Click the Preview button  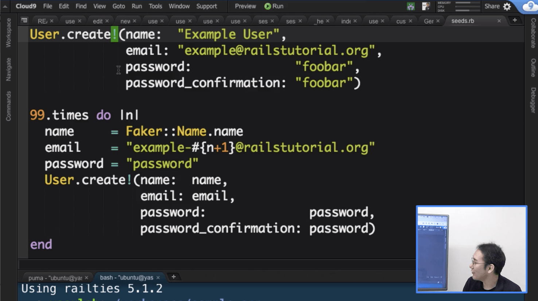(245, 6)
